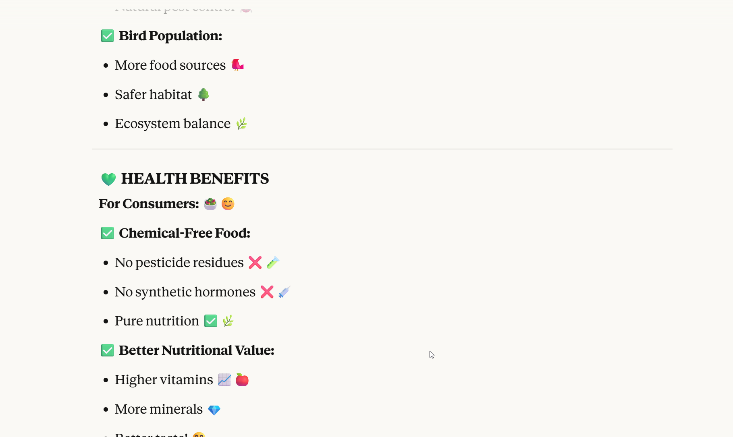The height and width of the screenshot is (437, 733).
Task: Click the Ecosystem balance bullet text
Action: point(172,124)
